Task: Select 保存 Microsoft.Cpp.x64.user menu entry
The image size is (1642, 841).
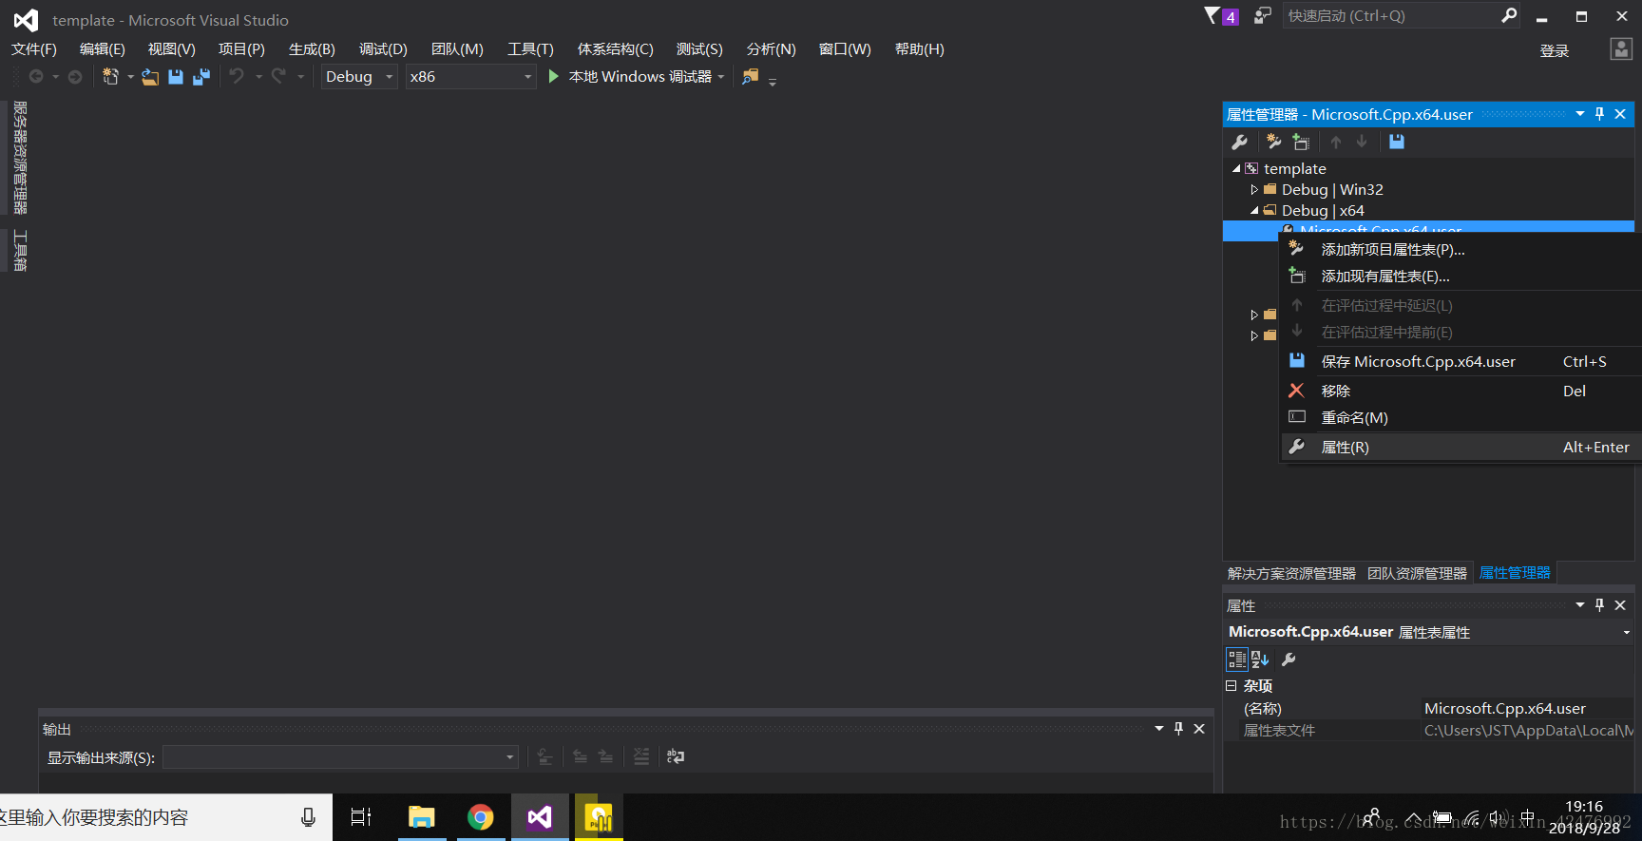Action: pos(1461,362)
